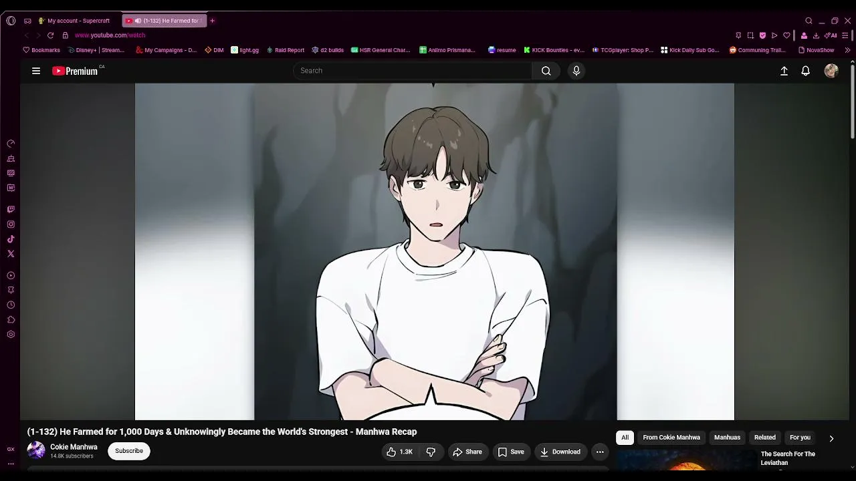Select the (1-132) He Farmed for tab
Viewport: 856px width, 481px height.
(165, 21)
